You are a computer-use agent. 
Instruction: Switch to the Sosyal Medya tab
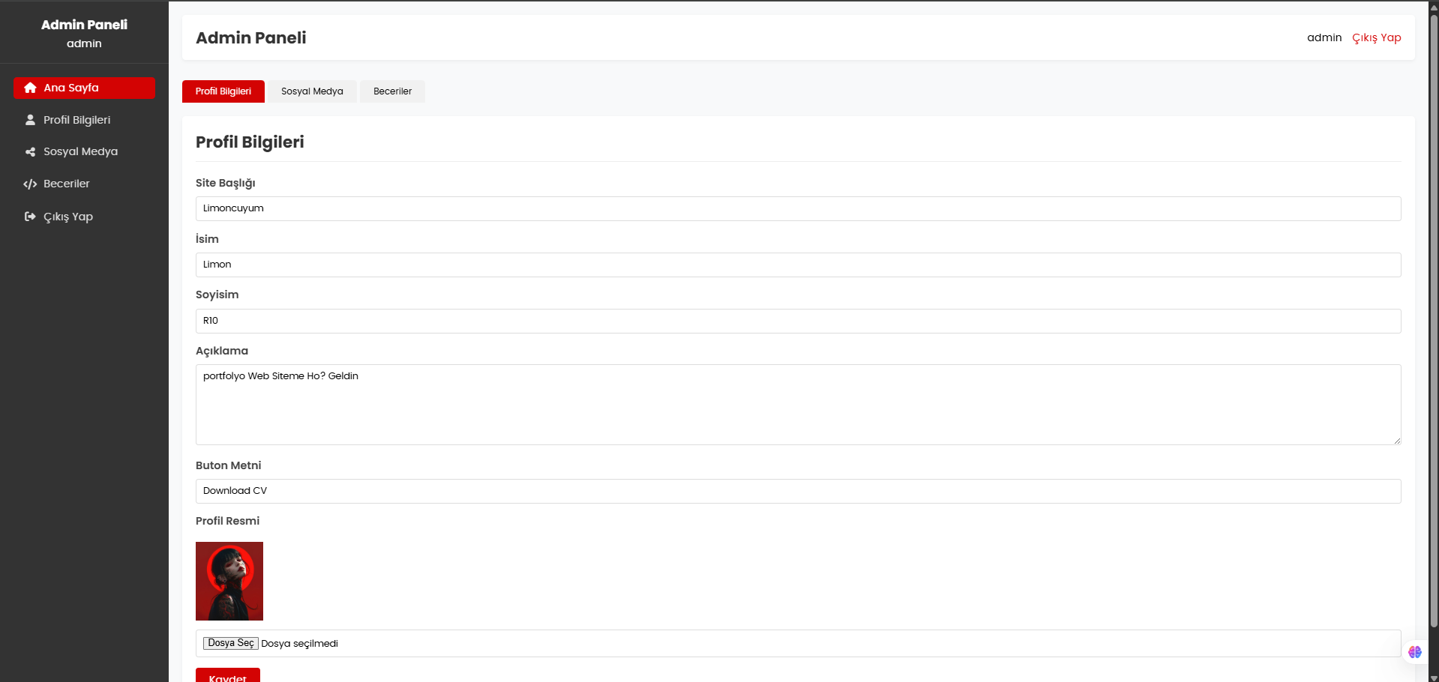click(312, 91)
